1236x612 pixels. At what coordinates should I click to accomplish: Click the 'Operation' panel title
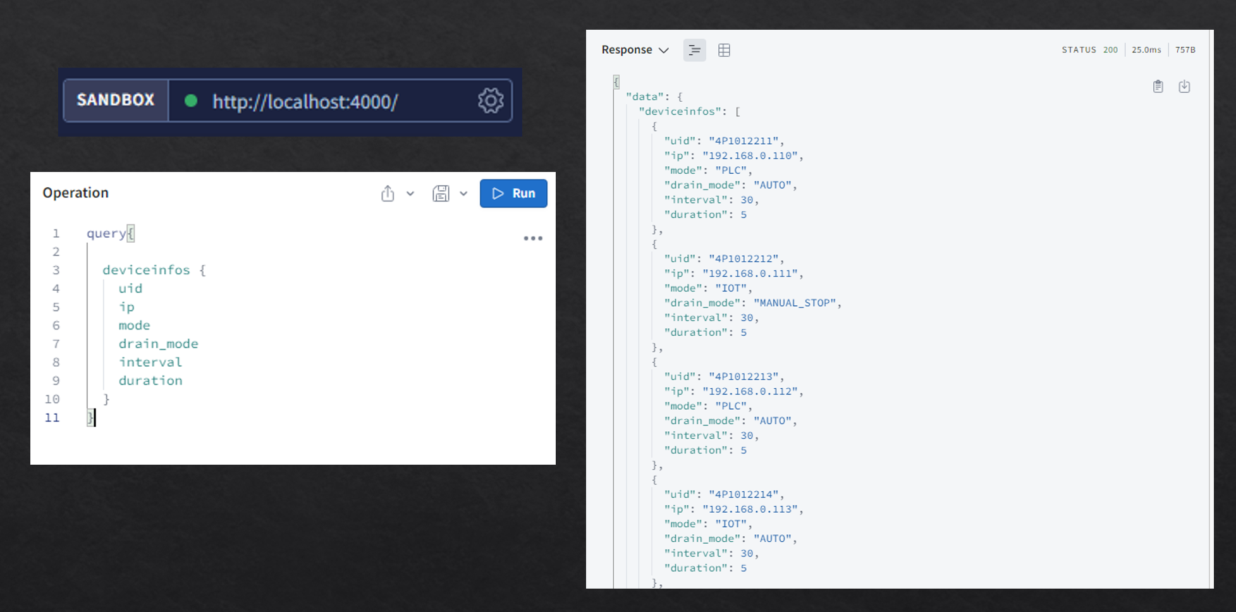coord(76,193)
